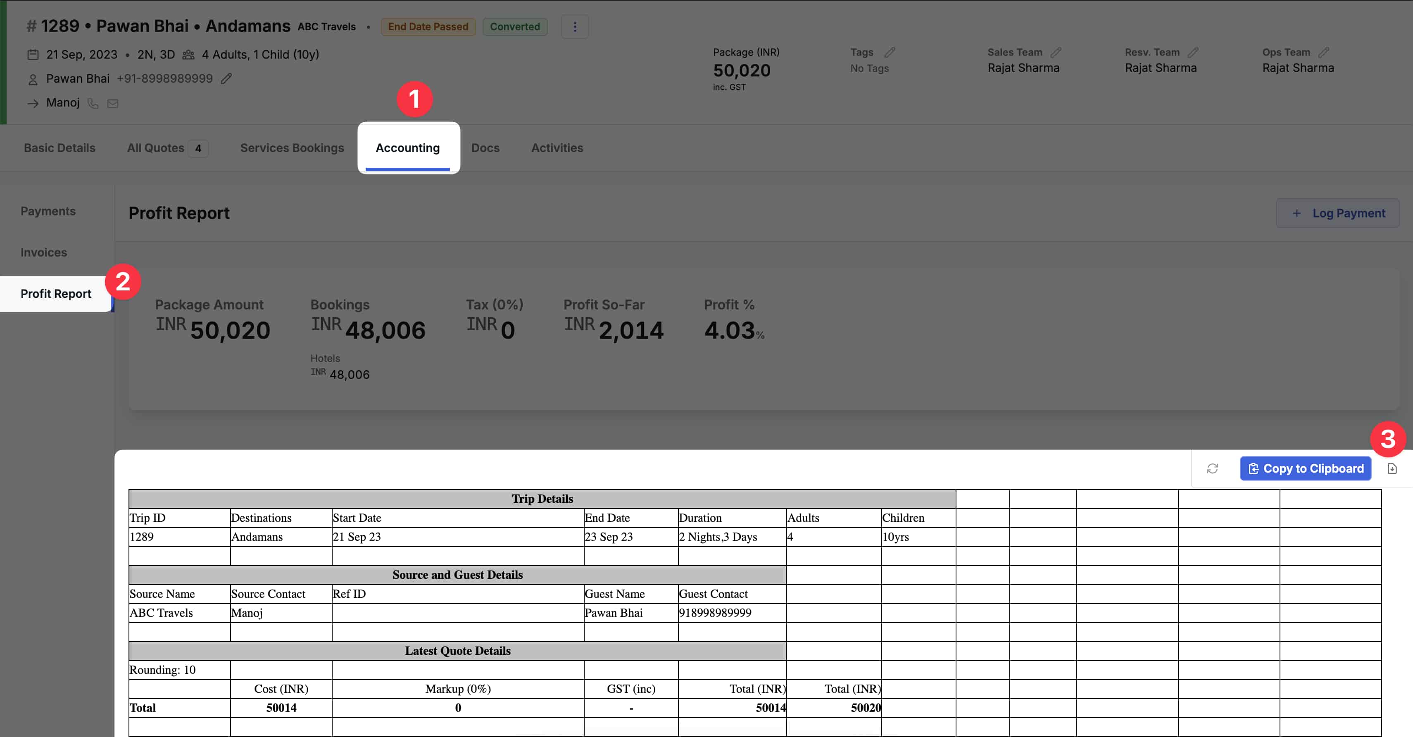Select Payments in the sidebar

(48, 211)
